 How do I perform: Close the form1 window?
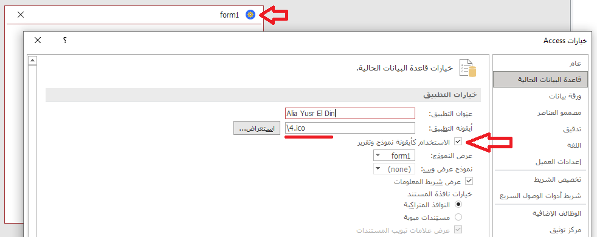(21, 15)
